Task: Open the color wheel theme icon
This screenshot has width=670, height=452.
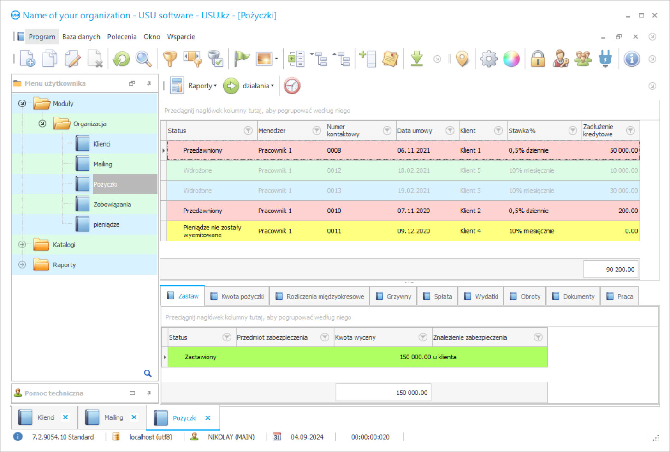Action: (511, 59)
